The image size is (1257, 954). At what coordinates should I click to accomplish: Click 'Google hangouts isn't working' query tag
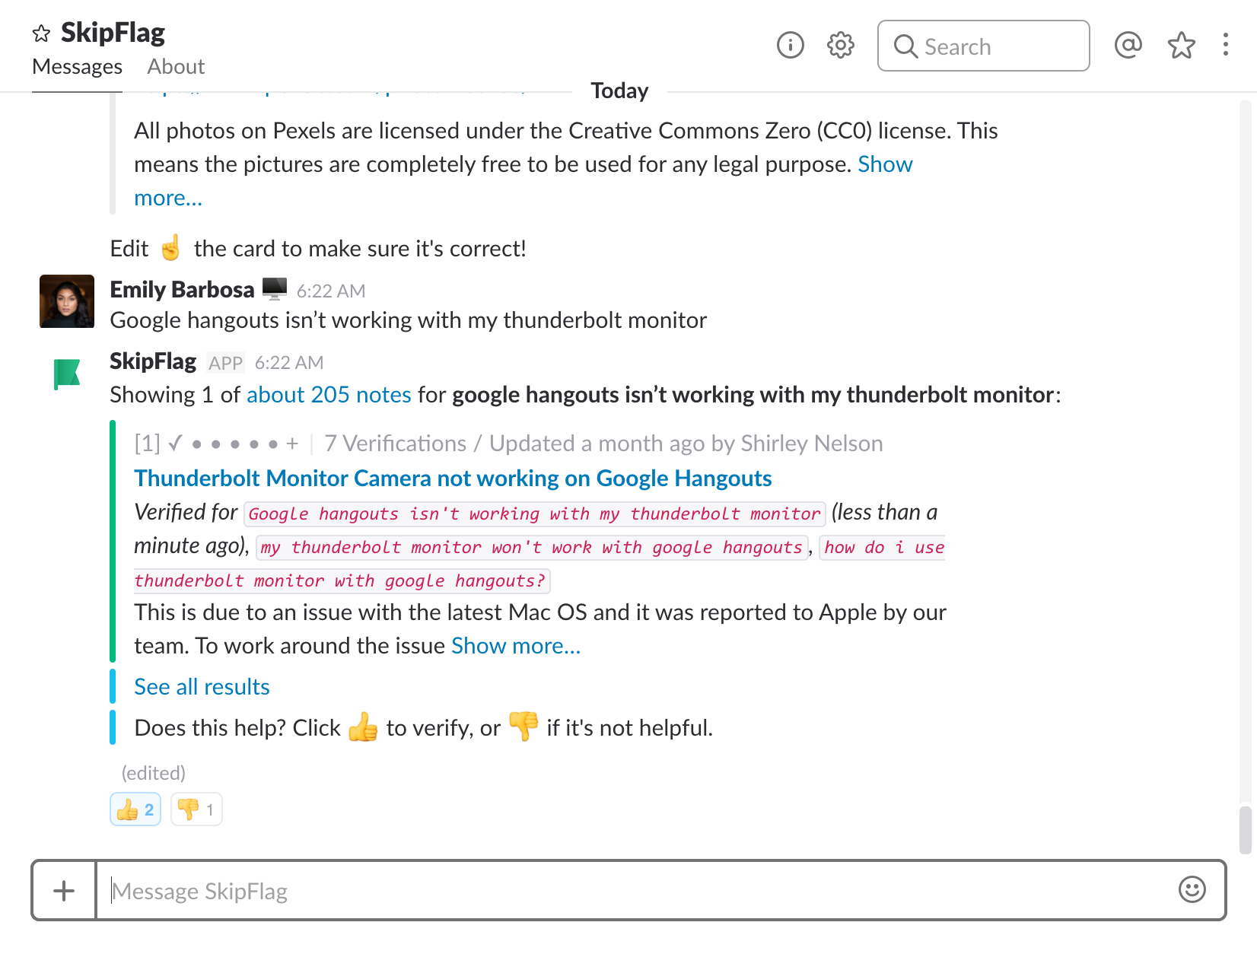535,514
